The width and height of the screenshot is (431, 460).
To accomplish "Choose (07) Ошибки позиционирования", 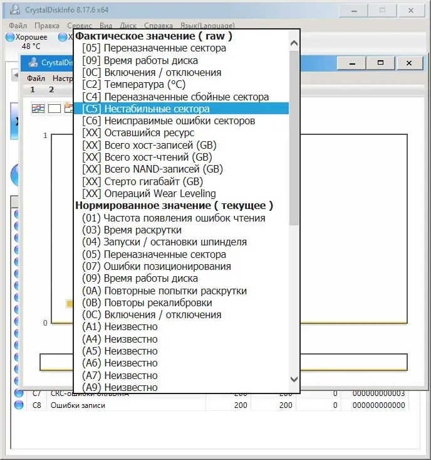I will [181, 266].
